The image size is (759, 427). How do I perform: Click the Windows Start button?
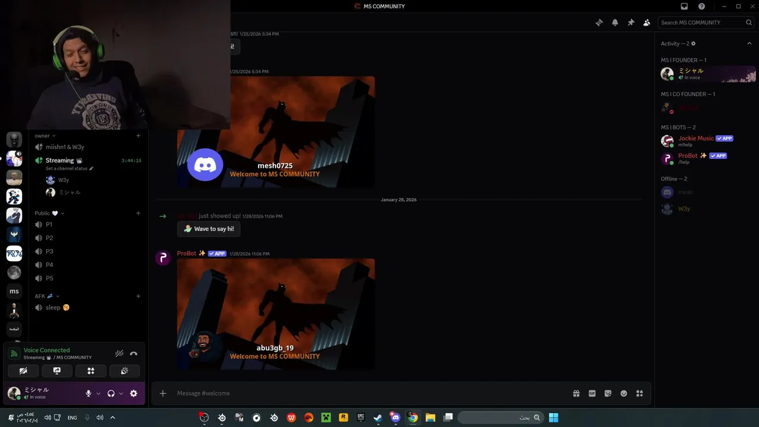(553, 418)
